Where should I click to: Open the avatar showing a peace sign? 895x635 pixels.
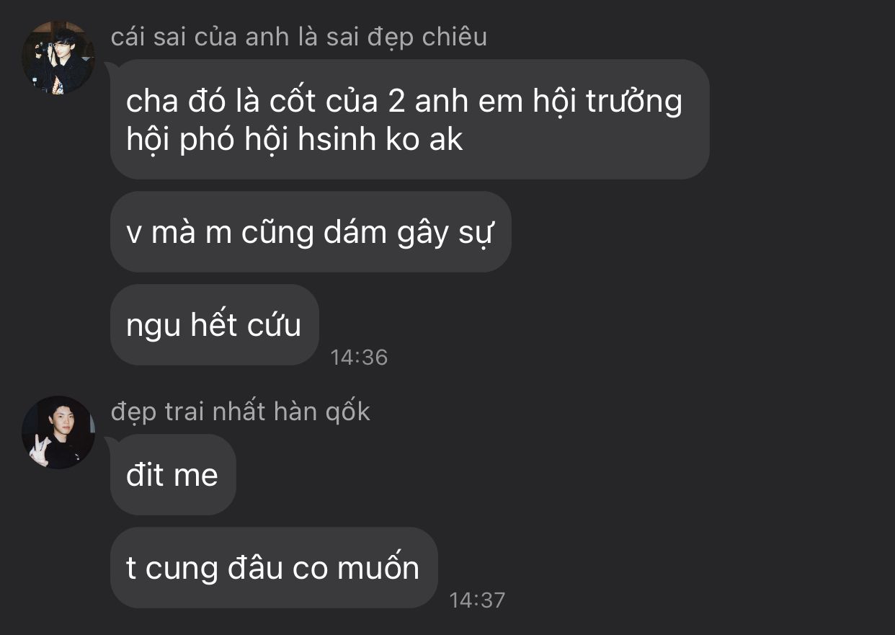(58, 432)
